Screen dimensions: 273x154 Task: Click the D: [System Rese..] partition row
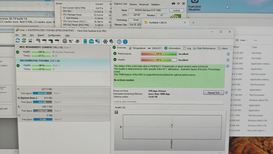(x=64, y=100)
